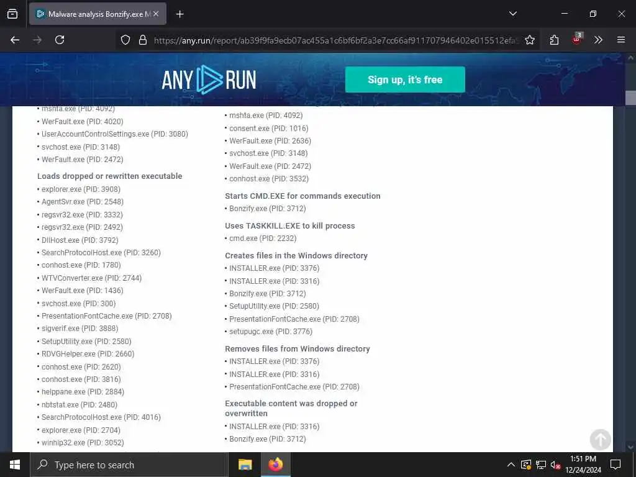Screen dimensions: 636x477
Task: Select 'Uses TASKKILL.EXE to kill process' heading
Action: tap(290, 225)
